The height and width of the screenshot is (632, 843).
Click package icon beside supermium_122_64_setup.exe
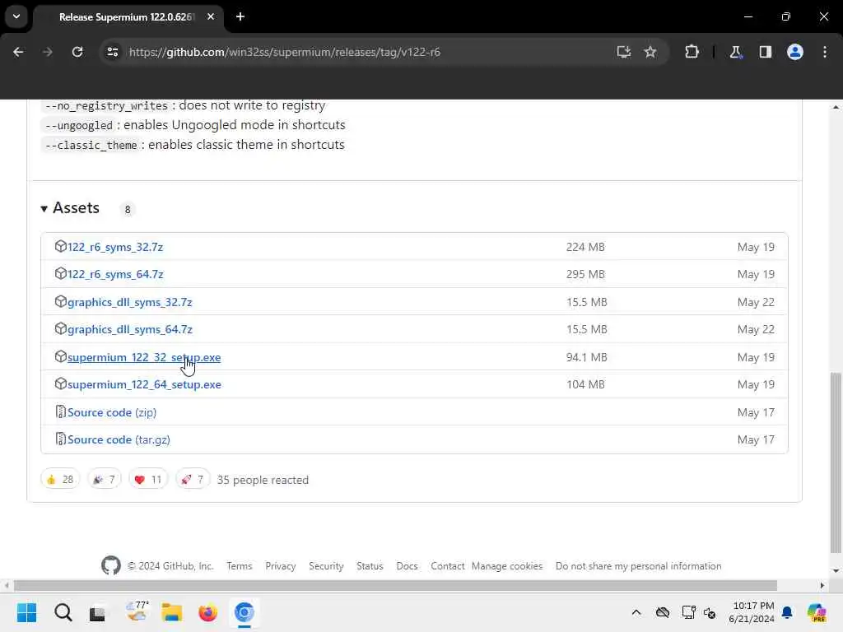(x=61, y=383)
